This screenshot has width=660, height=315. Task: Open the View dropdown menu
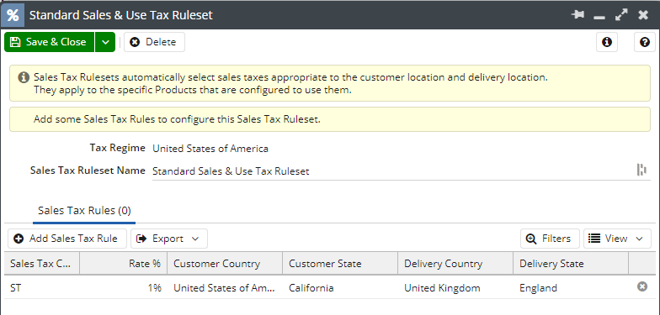[617, 239]
